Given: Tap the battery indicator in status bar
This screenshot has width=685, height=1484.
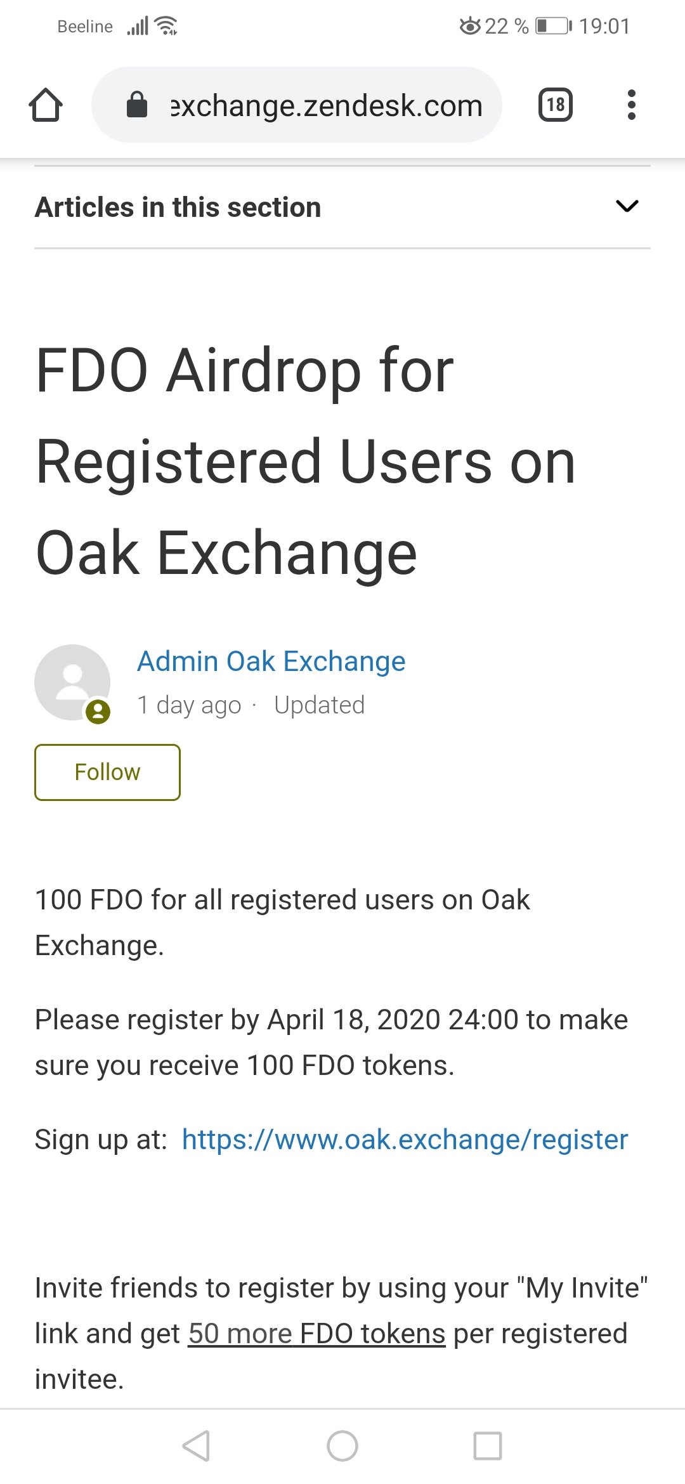Looking at the screenshot, I should [x=553, y=26].
